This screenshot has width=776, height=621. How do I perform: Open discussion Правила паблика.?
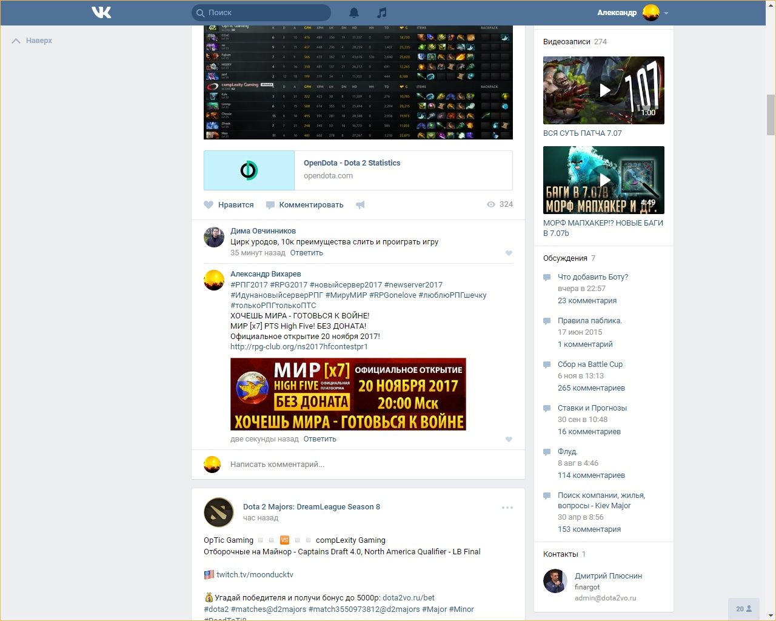590,321
